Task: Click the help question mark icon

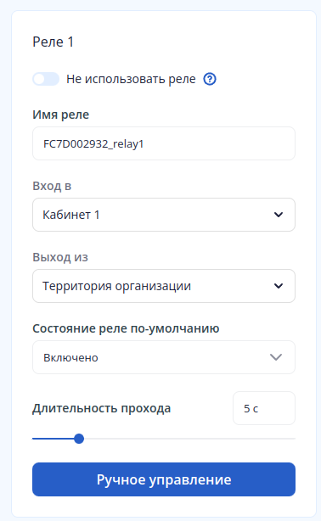Action: pos(210,80)
